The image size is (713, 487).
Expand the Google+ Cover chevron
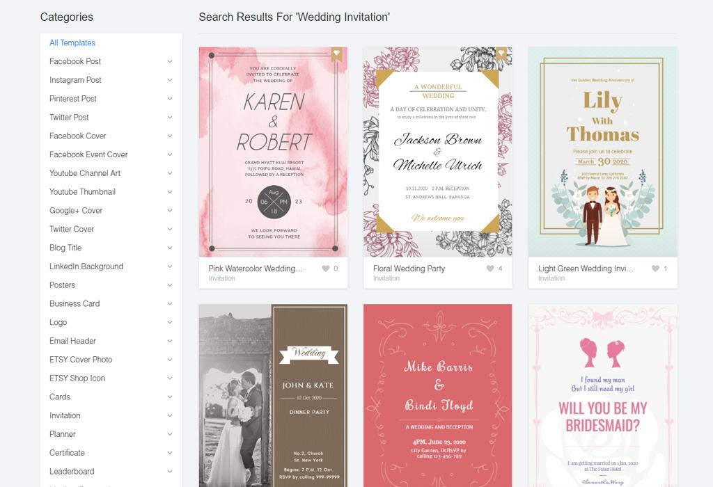(x=170, y=210)
